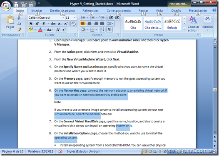Screen dimensions: 219x156
Task: Toggle left text alignment
Action: (x=83, y=24)
